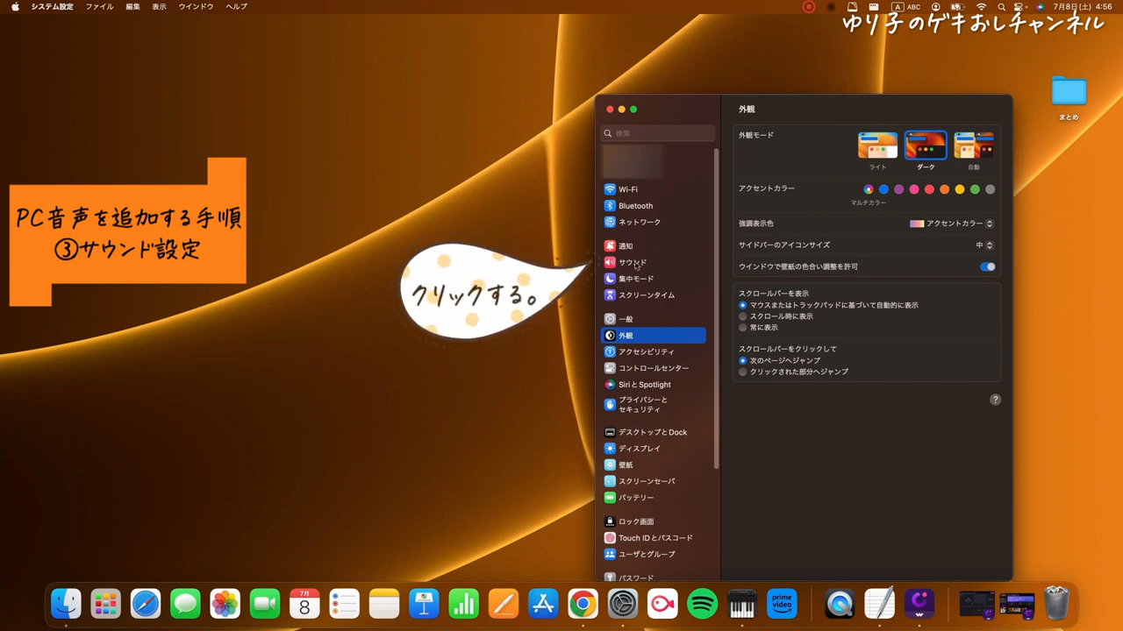Open Display (ディスプレイ) settings
Image resolution: width=1123 pixels, height=631 pixels.
pyautogui.click(x=639, y=449)
